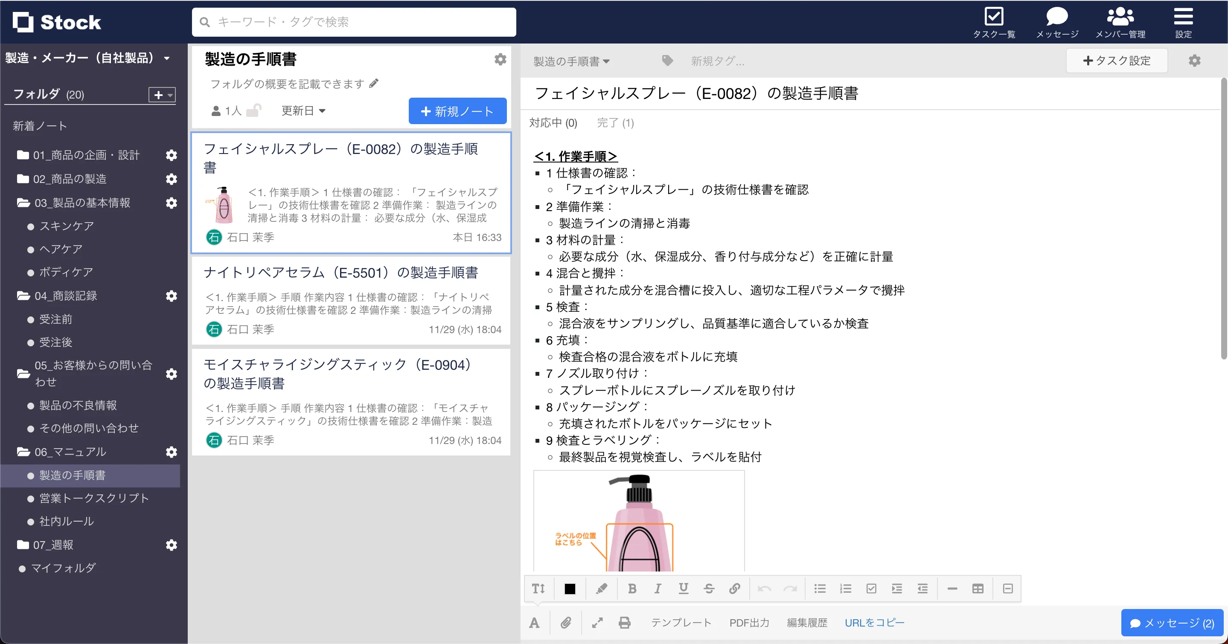Click the print icon below the editor
Viewport: 1228px width, 644px height.
[x=625, y=622]
